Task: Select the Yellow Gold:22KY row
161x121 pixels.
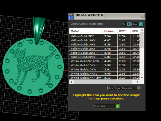Action: pyautogui.click(x=104, y=57)
